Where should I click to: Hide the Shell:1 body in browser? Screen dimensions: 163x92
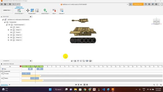tap(11, 27)
